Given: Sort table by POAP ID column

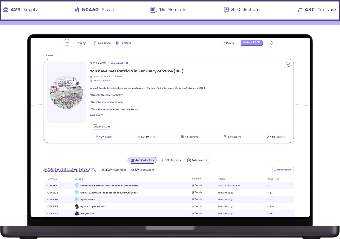Looking at the screenshot, I should pos(52,179).
